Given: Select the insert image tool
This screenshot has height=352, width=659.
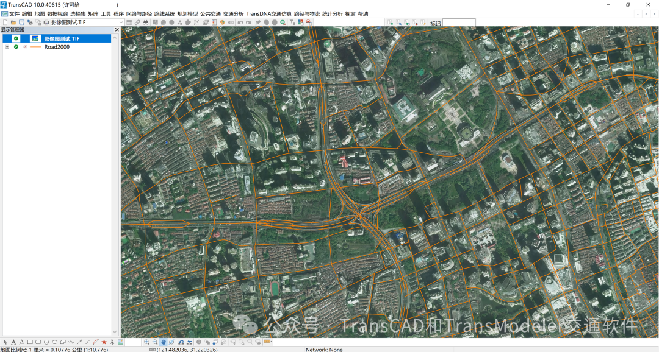Looking at the screenshot, I should pos(121,342).
